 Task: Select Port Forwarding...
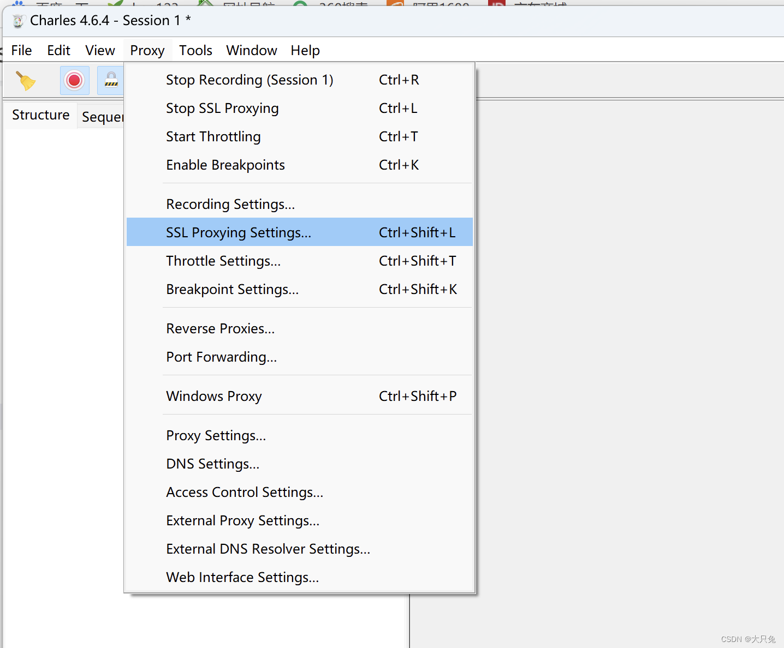tap(300, 357)
